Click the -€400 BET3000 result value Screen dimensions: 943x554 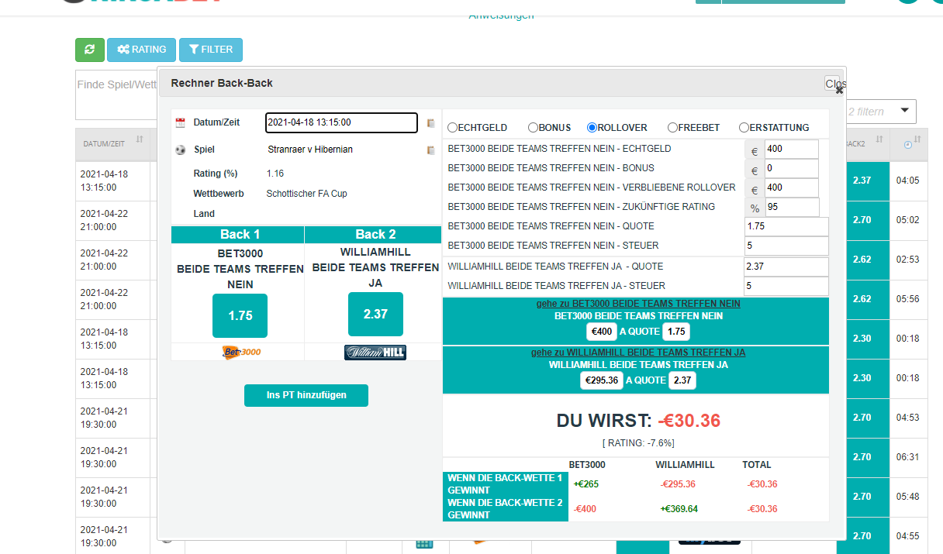pyautogui.click(x=585, y=509)
